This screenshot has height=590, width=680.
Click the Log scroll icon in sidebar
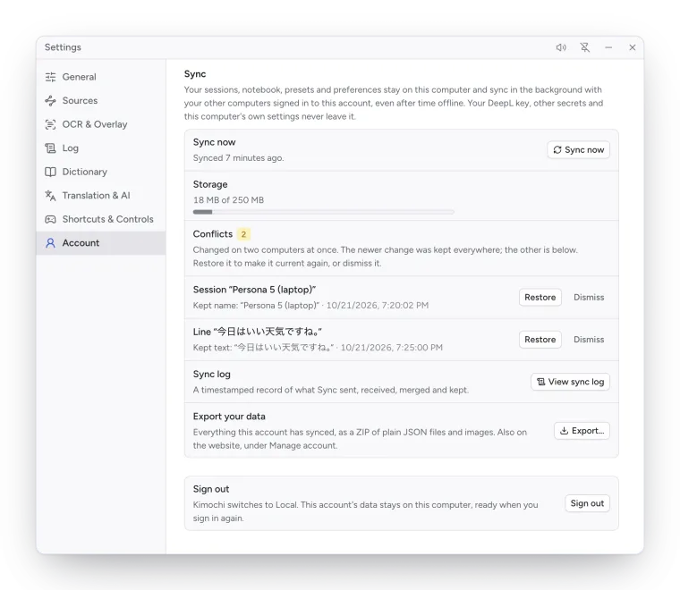tap(50, 148)
